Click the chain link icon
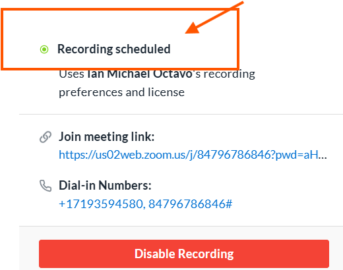The width and height of the screenshot is (343, 270). pos(46,137)
